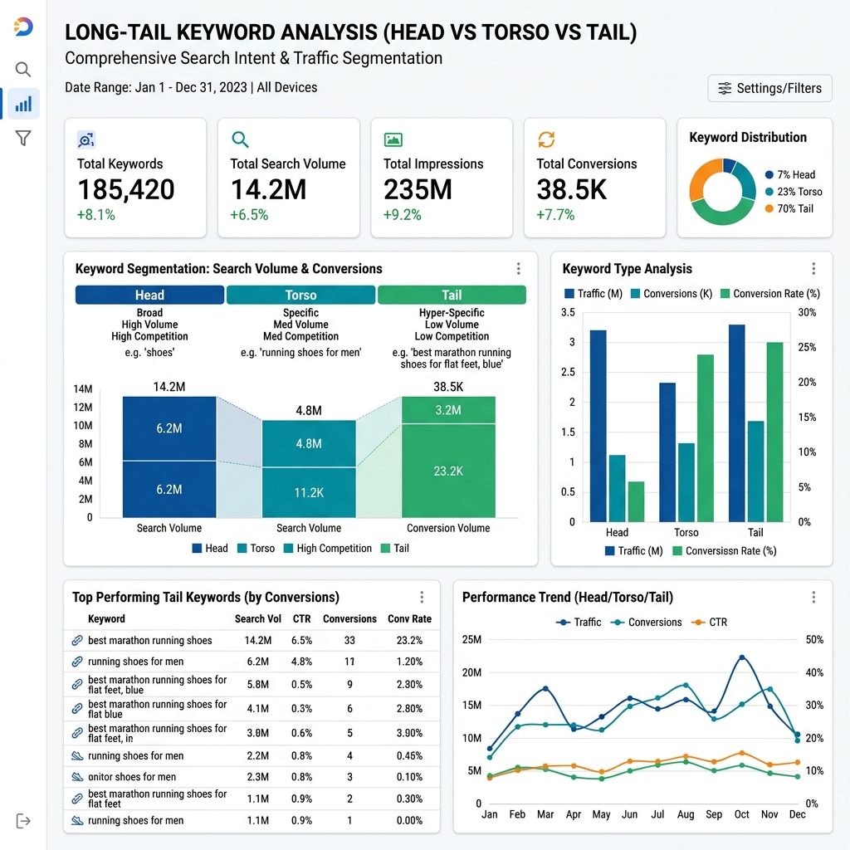Toggle Tail legend under segmentation chart

[394, 549]
